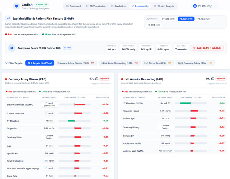Click the Dashboard grid icon

coord(67,6)
